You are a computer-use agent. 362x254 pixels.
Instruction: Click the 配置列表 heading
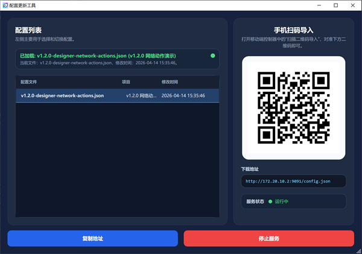pyautogui.click(x=28, y=30)
